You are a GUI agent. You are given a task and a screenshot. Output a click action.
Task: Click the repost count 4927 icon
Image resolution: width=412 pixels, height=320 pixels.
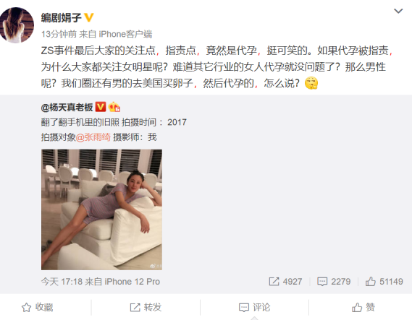tap(285, 282)
